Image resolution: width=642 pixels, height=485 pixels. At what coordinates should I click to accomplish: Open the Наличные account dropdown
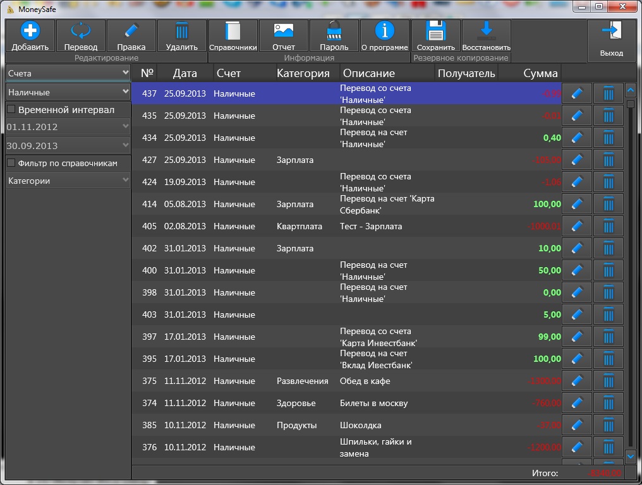[x=68, y=92]
